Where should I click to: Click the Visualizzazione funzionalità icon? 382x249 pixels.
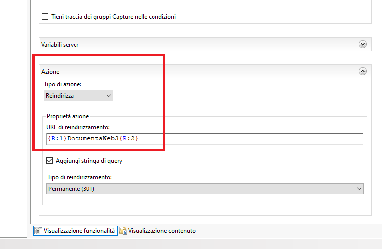click(38, 231)
